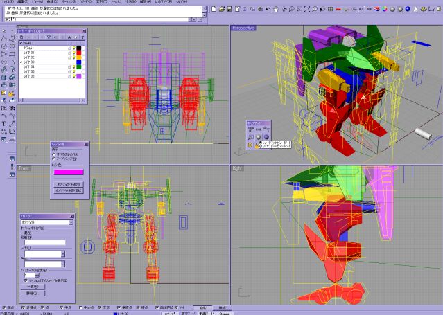Click the Match button in Properties panel

(x=33, y=287)
